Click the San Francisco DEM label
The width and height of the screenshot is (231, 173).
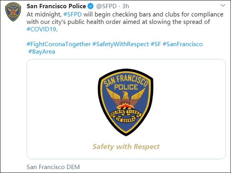tap(53, 167)
